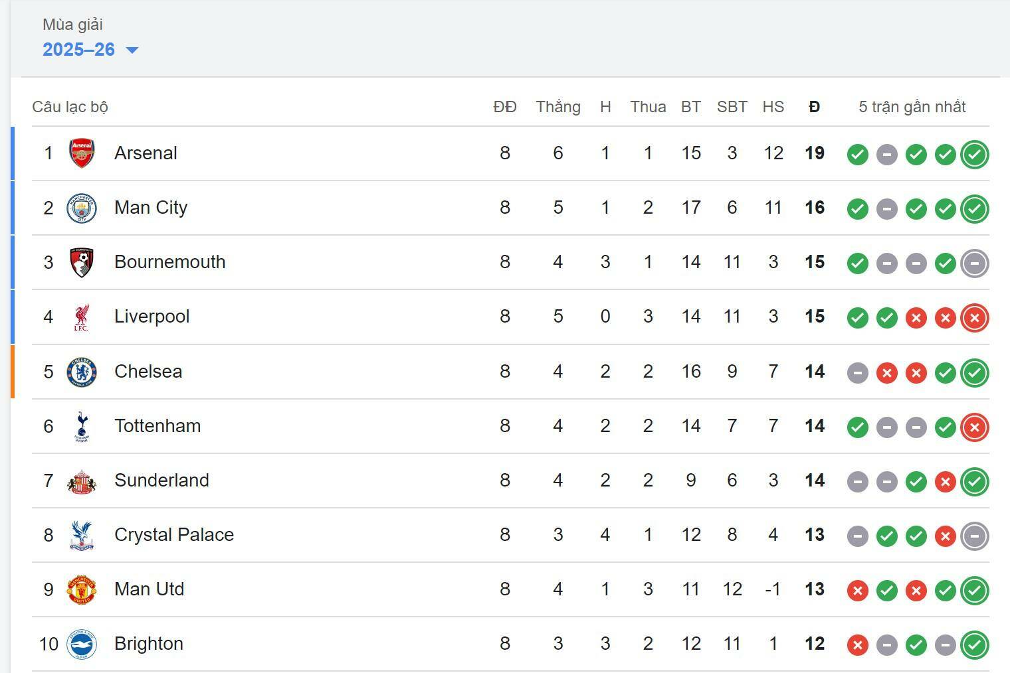1010x673 pixels.
Task: Click the Sunderland club badge
Action: 82,481
